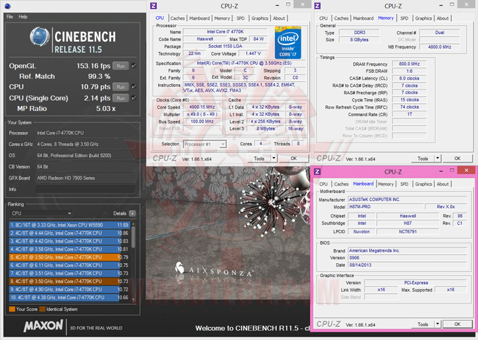Image resolution: width=478 pixels, height=340 pixels.
Task: Click the H87M-PRO model field
Action: coord(386,207)
